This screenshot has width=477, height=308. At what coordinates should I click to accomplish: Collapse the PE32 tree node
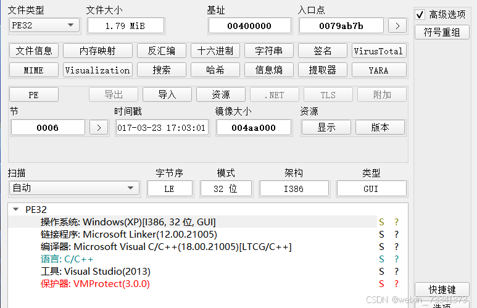[16, 209]
